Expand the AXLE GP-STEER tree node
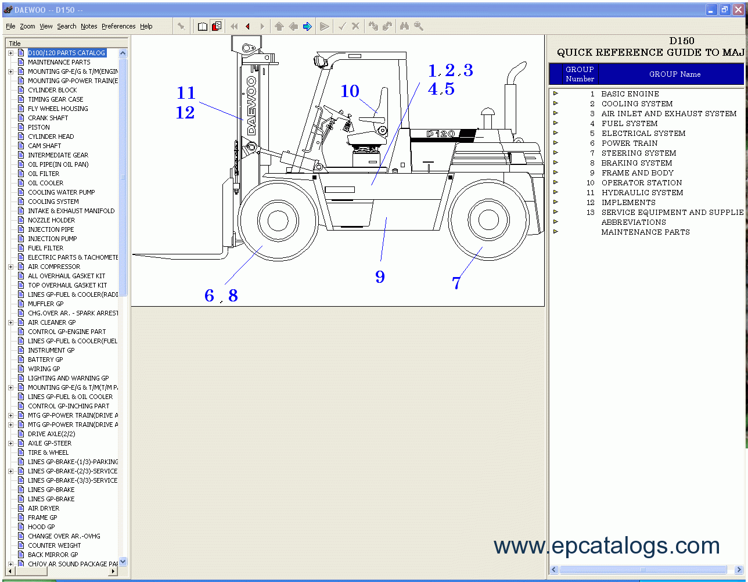The width and height of the screenshot is (748, 582). tap(10, 443)
